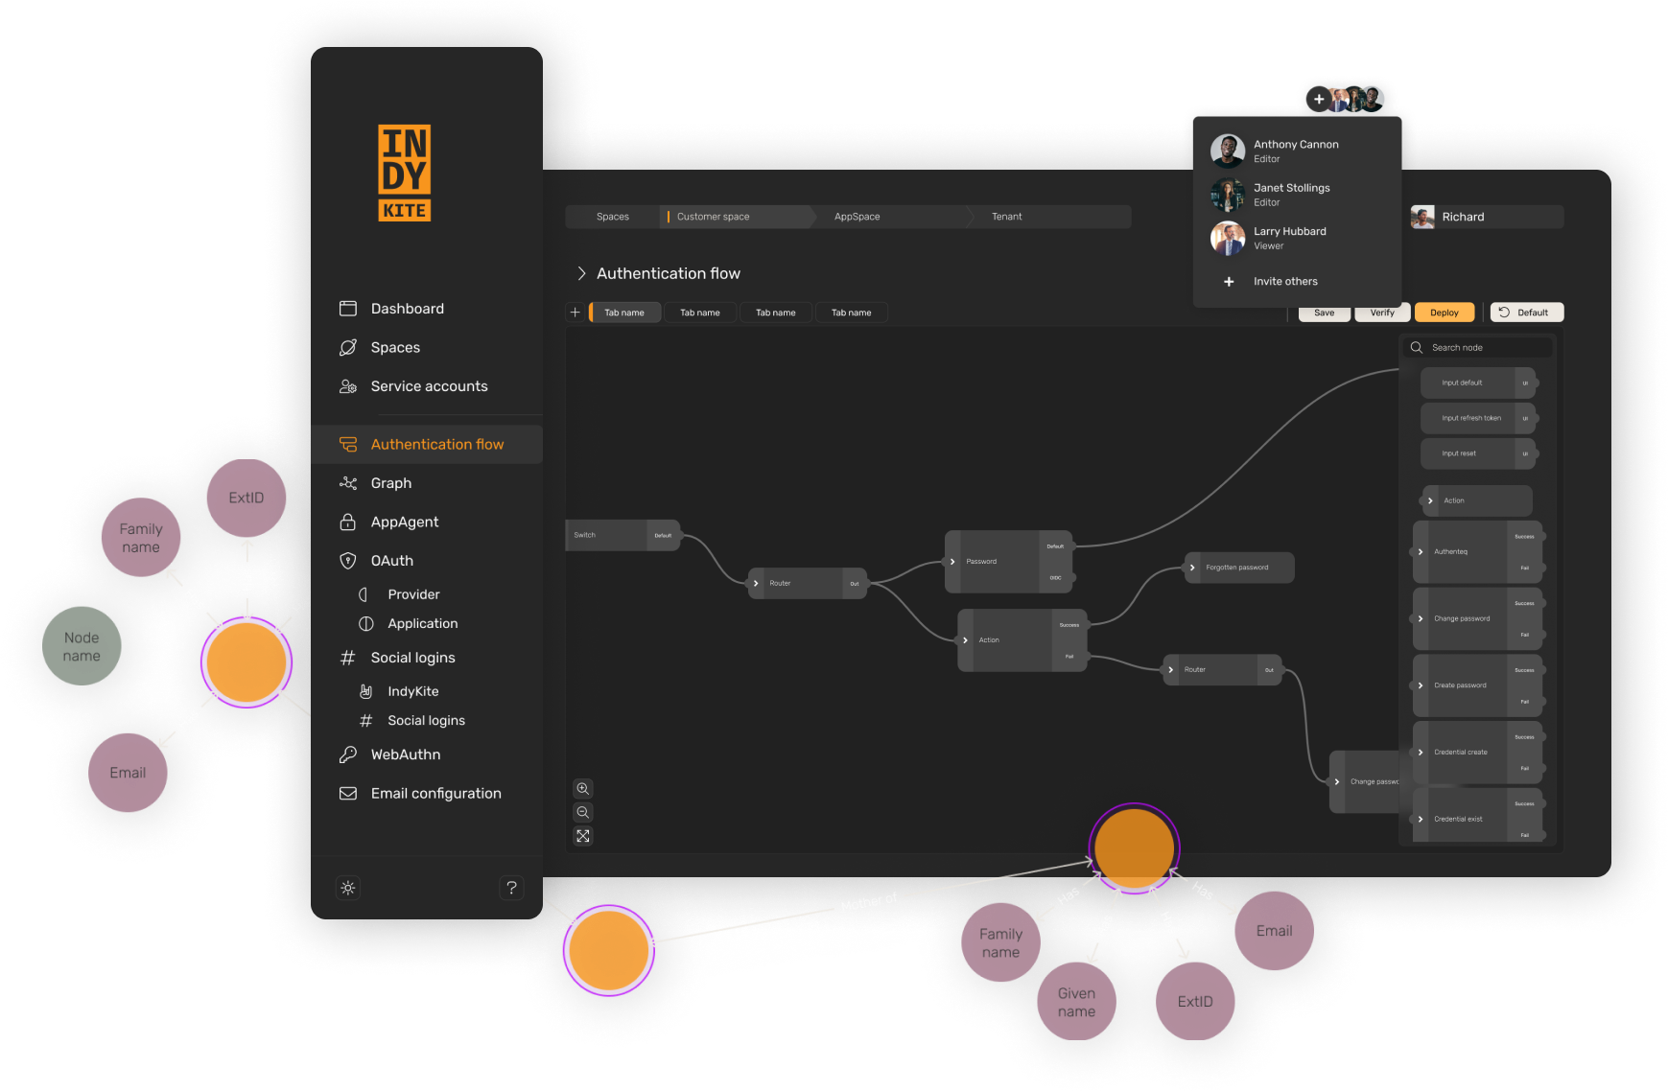Expand the Action chevron in the node palette

(x=1430, y=500)
